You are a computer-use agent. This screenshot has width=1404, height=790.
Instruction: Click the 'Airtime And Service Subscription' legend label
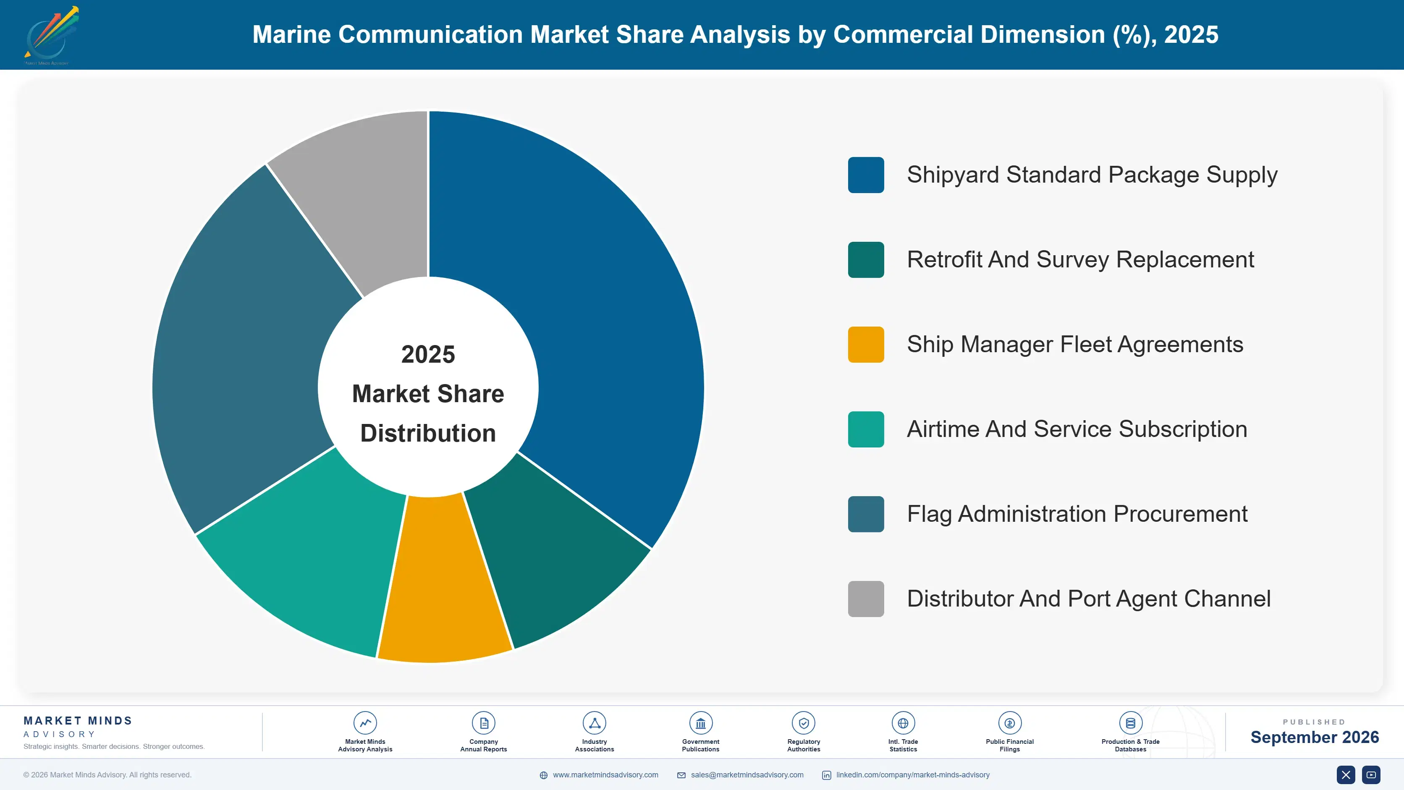point(1077,429)
